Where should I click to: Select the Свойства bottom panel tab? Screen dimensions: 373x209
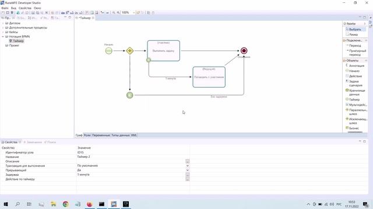coord(11,142)
